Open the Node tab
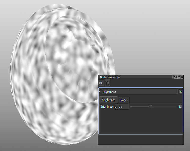The height and width of the screenshot is (151, 190). [x=124, y=100]
